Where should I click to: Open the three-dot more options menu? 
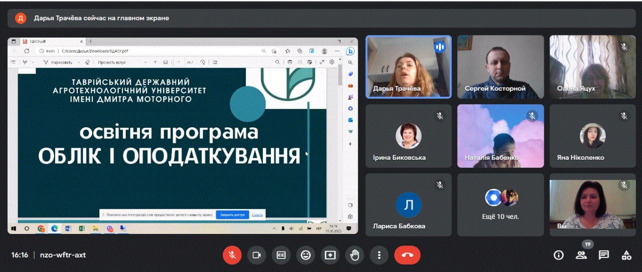coord(379,255)
